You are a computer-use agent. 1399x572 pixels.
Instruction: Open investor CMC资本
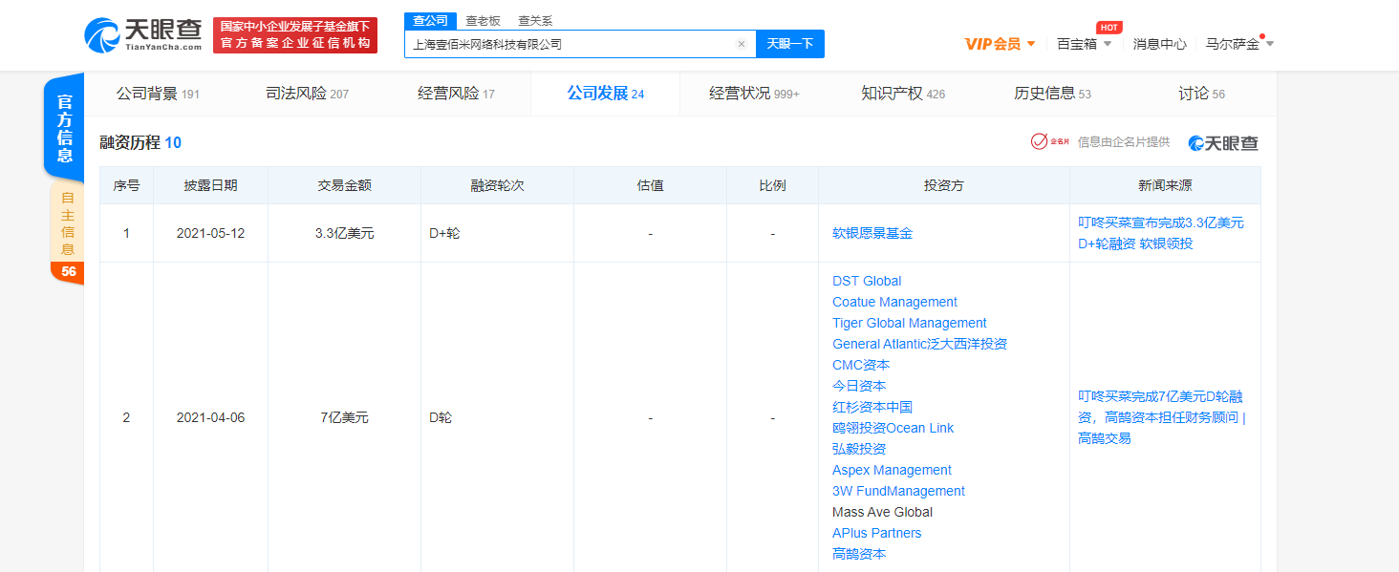861,365
